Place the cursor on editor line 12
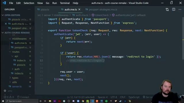 pos(41,60)
